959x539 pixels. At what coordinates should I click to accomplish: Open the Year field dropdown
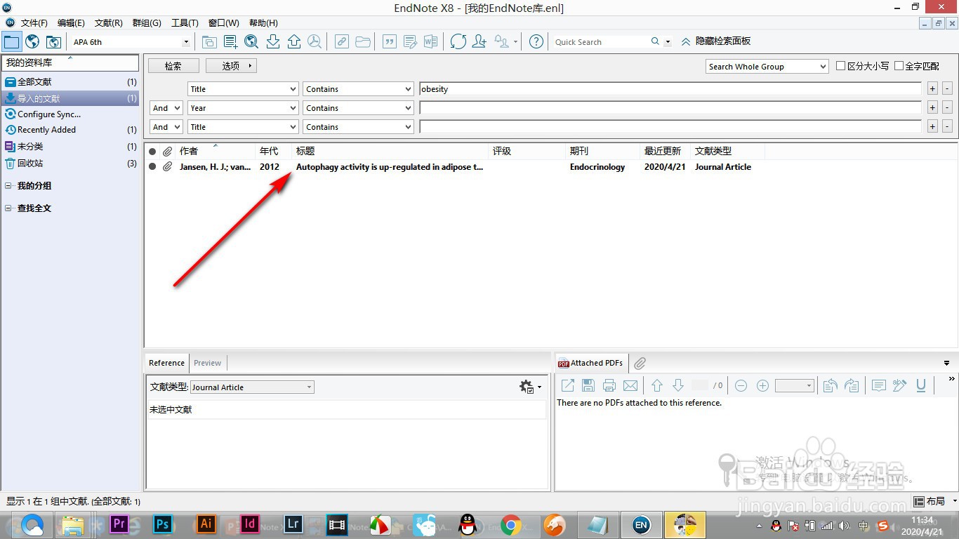point(243,108)
